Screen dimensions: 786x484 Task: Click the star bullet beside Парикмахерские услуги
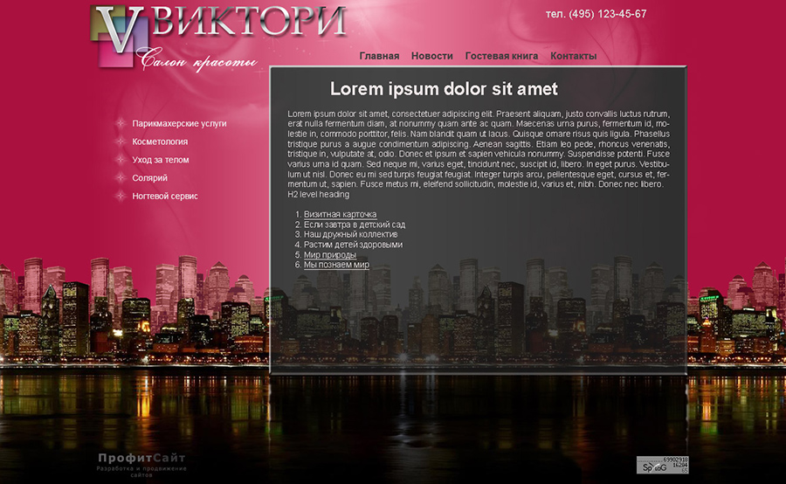pyautogui.click(x=120, y=123)
